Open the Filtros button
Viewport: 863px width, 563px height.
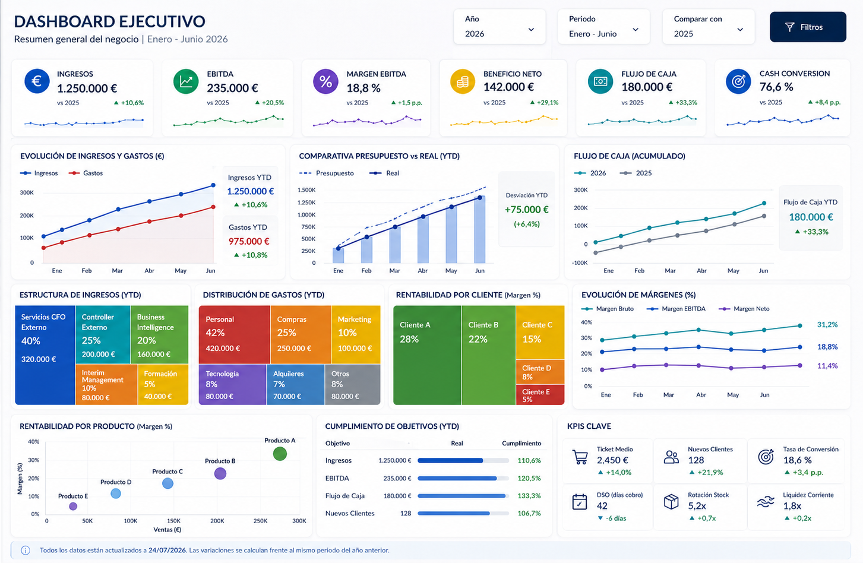(x=808, y=27)
